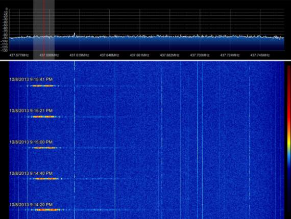Click the signal burst below 9:14:20 PM
Screen dimensions: 291x219
(47, 210)
